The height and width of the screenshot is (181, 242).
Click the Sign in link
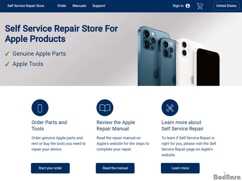click(x=178, y=6)
